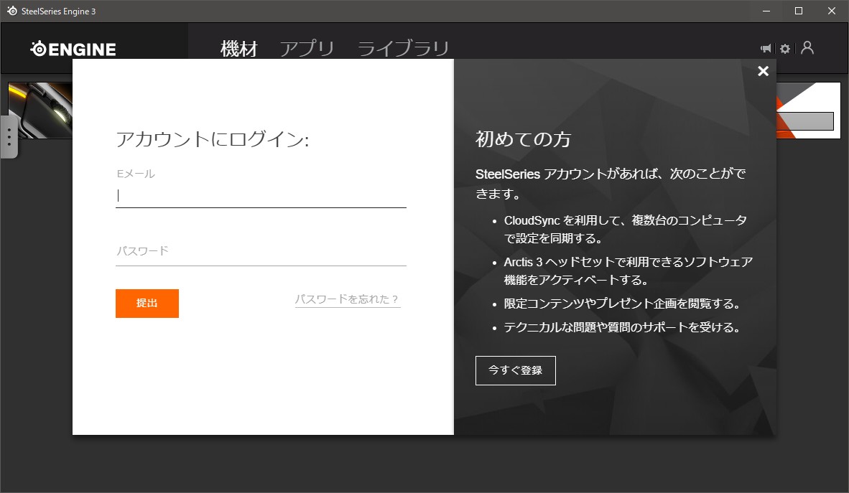Click the SteelSeries ENGINE logo

(73, 49)
